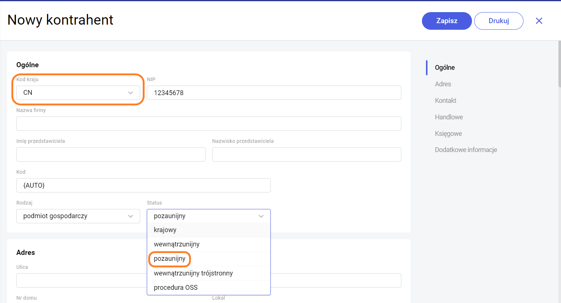Collapse the Status dropdown via chevron

[261, 216]
